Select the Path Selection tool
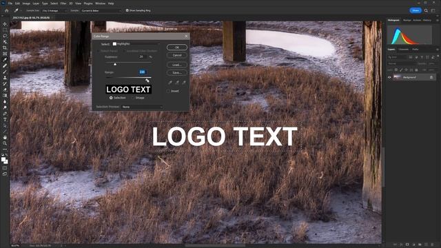Image resolution: width=441 pixels, height=248 pixels. point(5,125)
